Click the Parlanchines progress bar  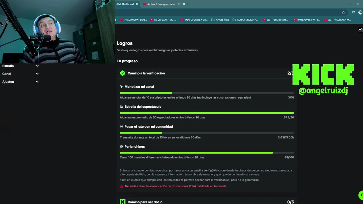pos(207,153)
